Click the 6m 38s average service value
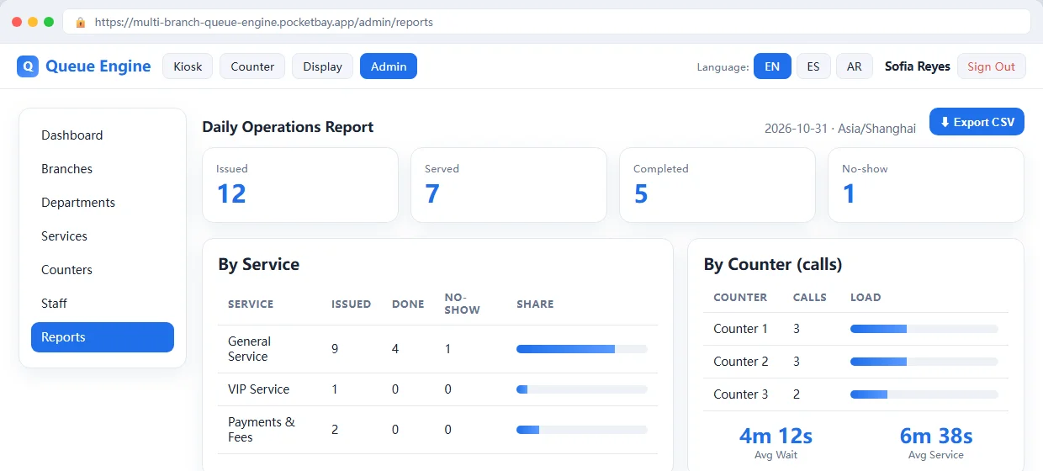The height and width of the screenshot is (471, 1043). point(936,436)
